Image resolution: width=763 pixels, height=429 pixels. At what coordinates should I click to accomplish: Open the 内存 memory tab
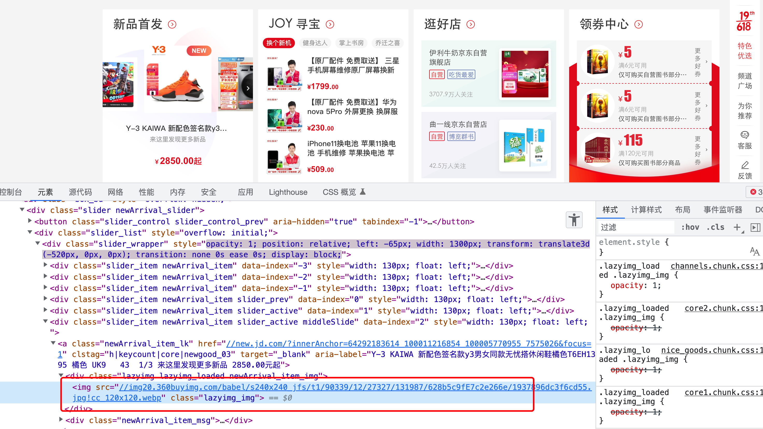pyautogui.click(x=178, y=192)
